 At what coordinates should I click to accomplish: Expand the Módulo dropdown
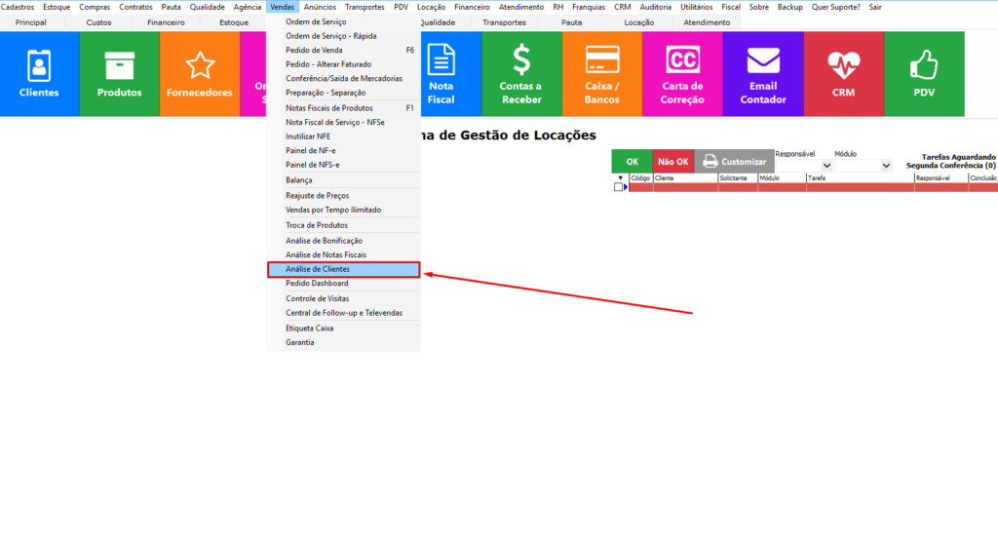885,167
